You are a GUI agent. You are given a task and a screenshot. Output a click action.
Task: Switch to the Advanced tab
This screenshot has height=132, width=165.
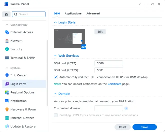click(93, 13)
